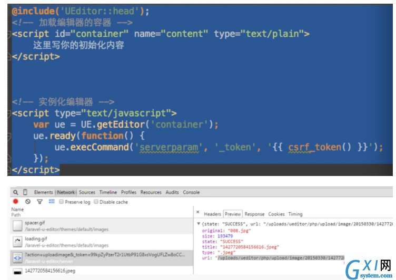Click the title "1427720584156616.jpeg" value
Image resolution: width=396 pixels, height=280 pixels.
point(249,247)
